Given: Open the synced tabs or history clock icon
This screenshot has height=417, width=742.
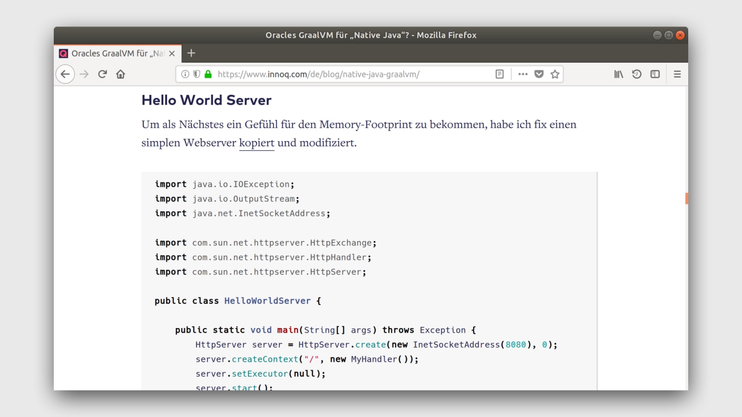Looking at the screenshot, I should 637,74.
